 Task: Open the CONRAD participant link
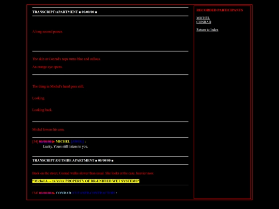pyautogui.click(x=204, y=22)
